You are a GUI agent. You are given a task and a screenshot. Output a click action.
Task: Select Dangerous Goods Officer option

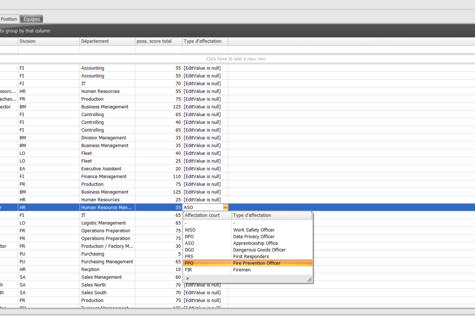pyautogui.click(x=259, y=250)
